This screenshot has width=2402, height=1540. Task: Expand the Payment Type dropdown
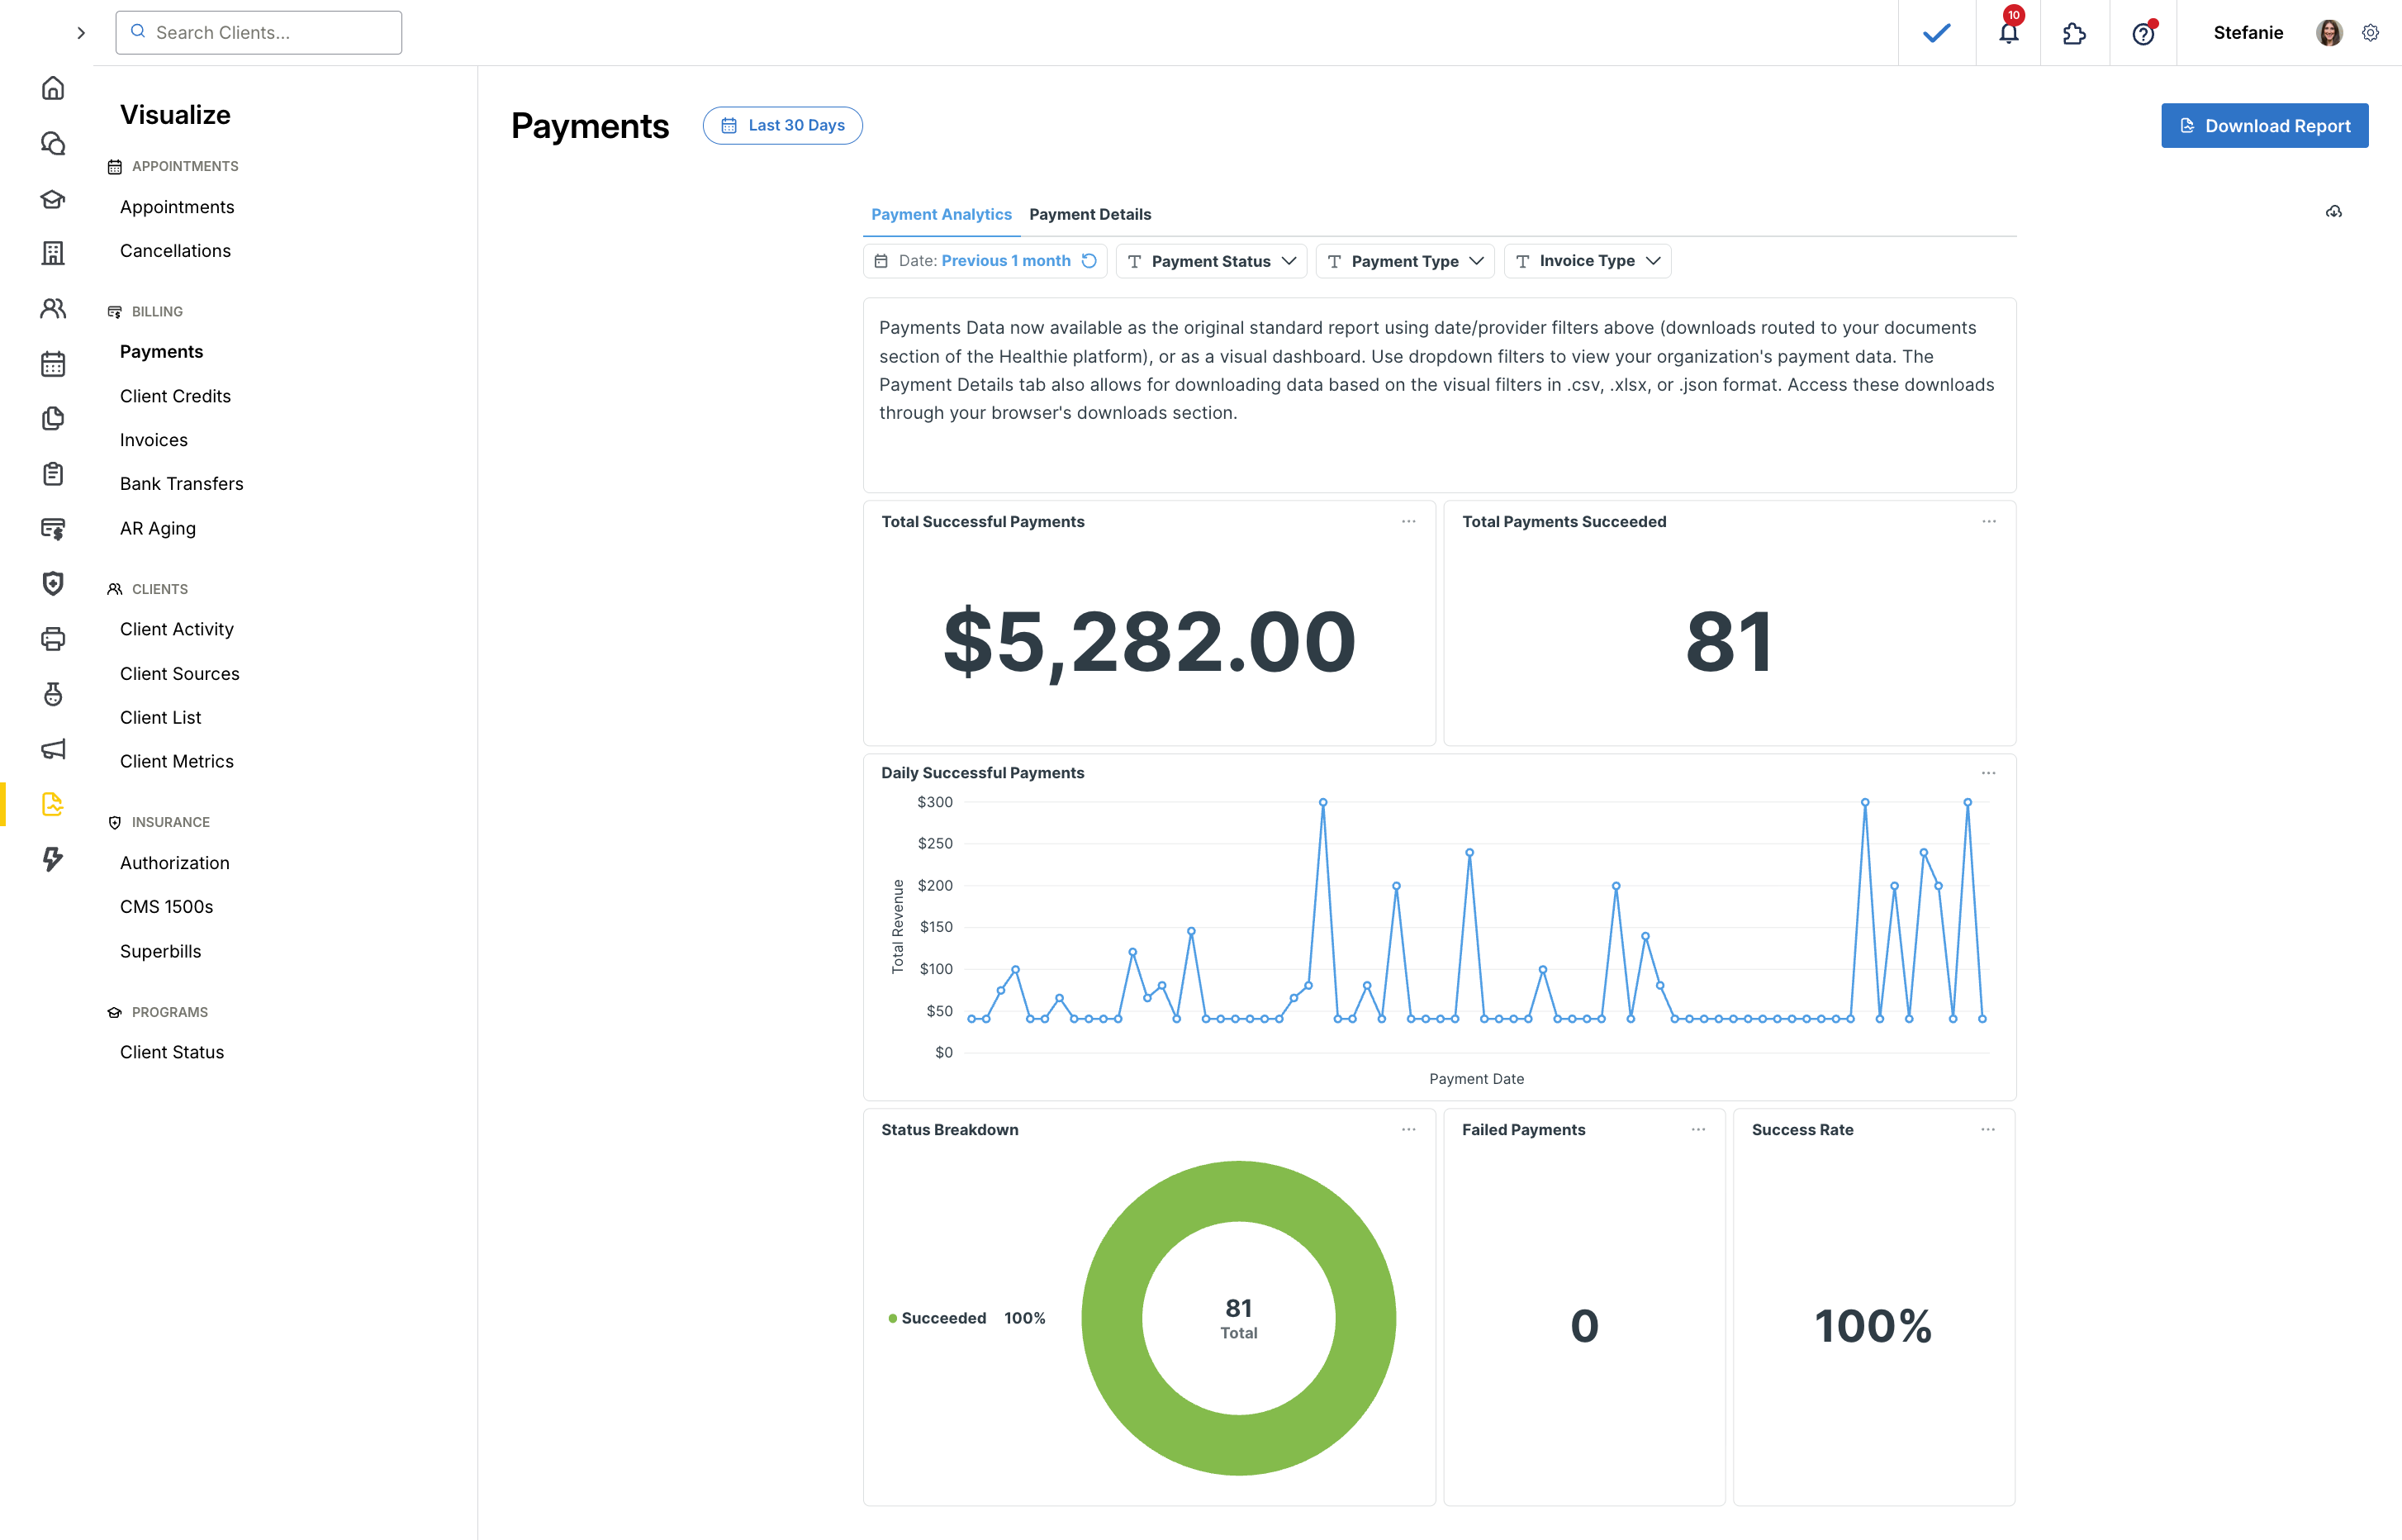[x=1404, y=261]
